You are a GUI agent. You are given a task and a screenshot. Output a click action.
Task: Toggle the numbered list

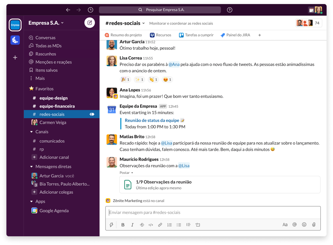169,225
